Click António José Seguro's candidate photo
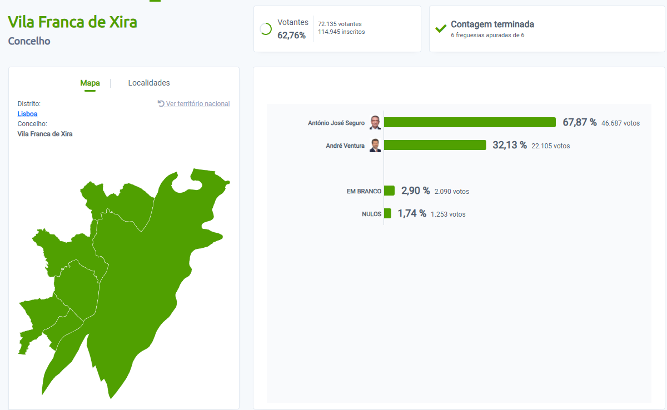The image size is (667, 410). pos(375,122)
